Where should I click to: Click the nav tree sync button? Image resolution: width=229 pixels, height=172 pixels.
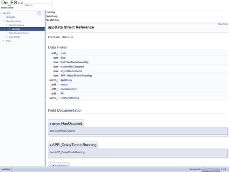tap(39, 13)
